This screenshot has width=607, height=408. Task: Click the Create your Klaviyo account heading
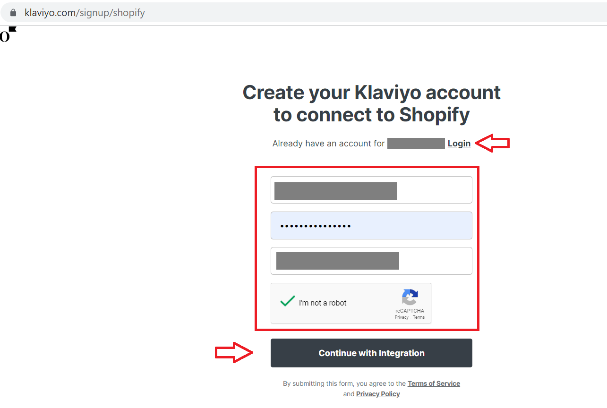371,103
